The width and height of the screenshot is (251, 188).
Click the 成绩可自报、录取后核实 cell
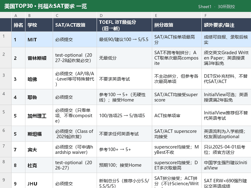[226, 39]
